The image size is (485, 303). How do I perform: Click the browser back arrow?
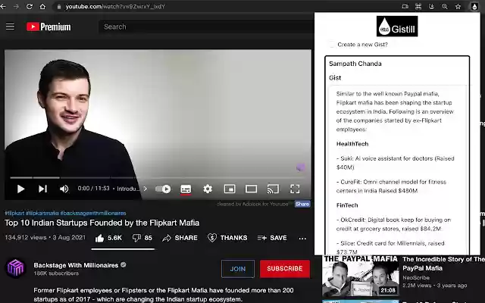[x=3, y=7]
